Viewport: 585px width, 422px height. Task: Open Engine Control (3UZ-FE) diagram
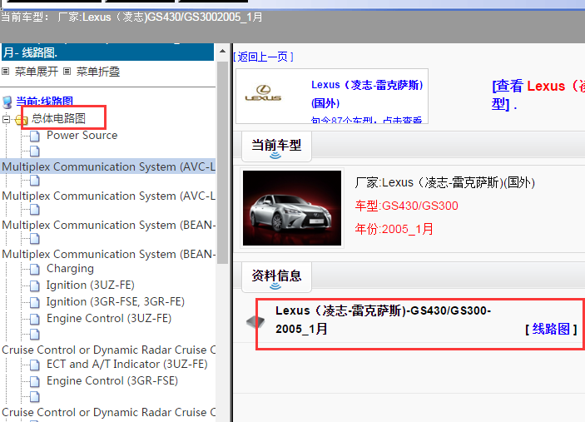tap(109, 318)
